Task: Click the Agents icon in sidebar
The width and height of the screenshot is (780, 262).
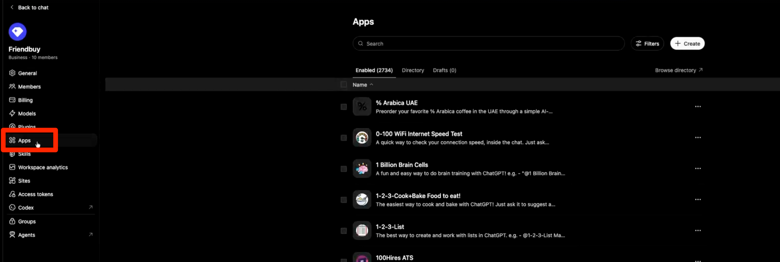Action: (12, 235)
